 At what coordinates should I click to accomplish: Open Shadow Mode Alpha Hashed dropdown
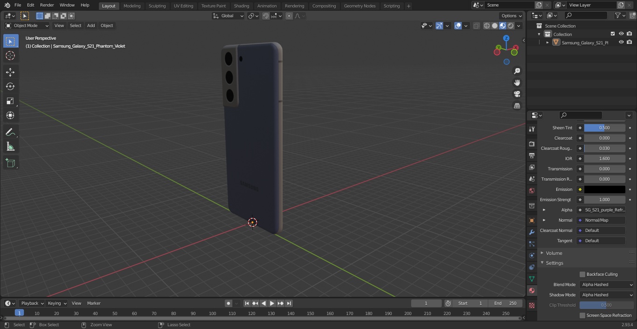(x=607, y=295)
